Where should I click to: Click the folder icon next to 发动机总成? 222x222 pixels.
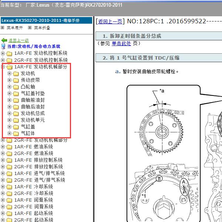click(16, 114)
